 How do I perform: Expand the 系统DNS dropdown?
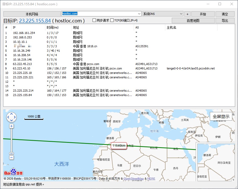coord(181,14)
